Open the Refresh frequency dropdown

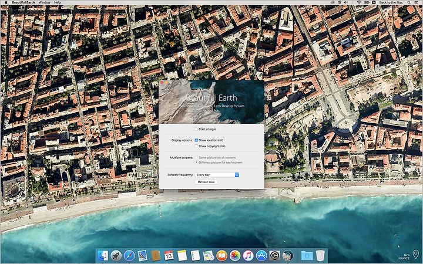[217, 175]
